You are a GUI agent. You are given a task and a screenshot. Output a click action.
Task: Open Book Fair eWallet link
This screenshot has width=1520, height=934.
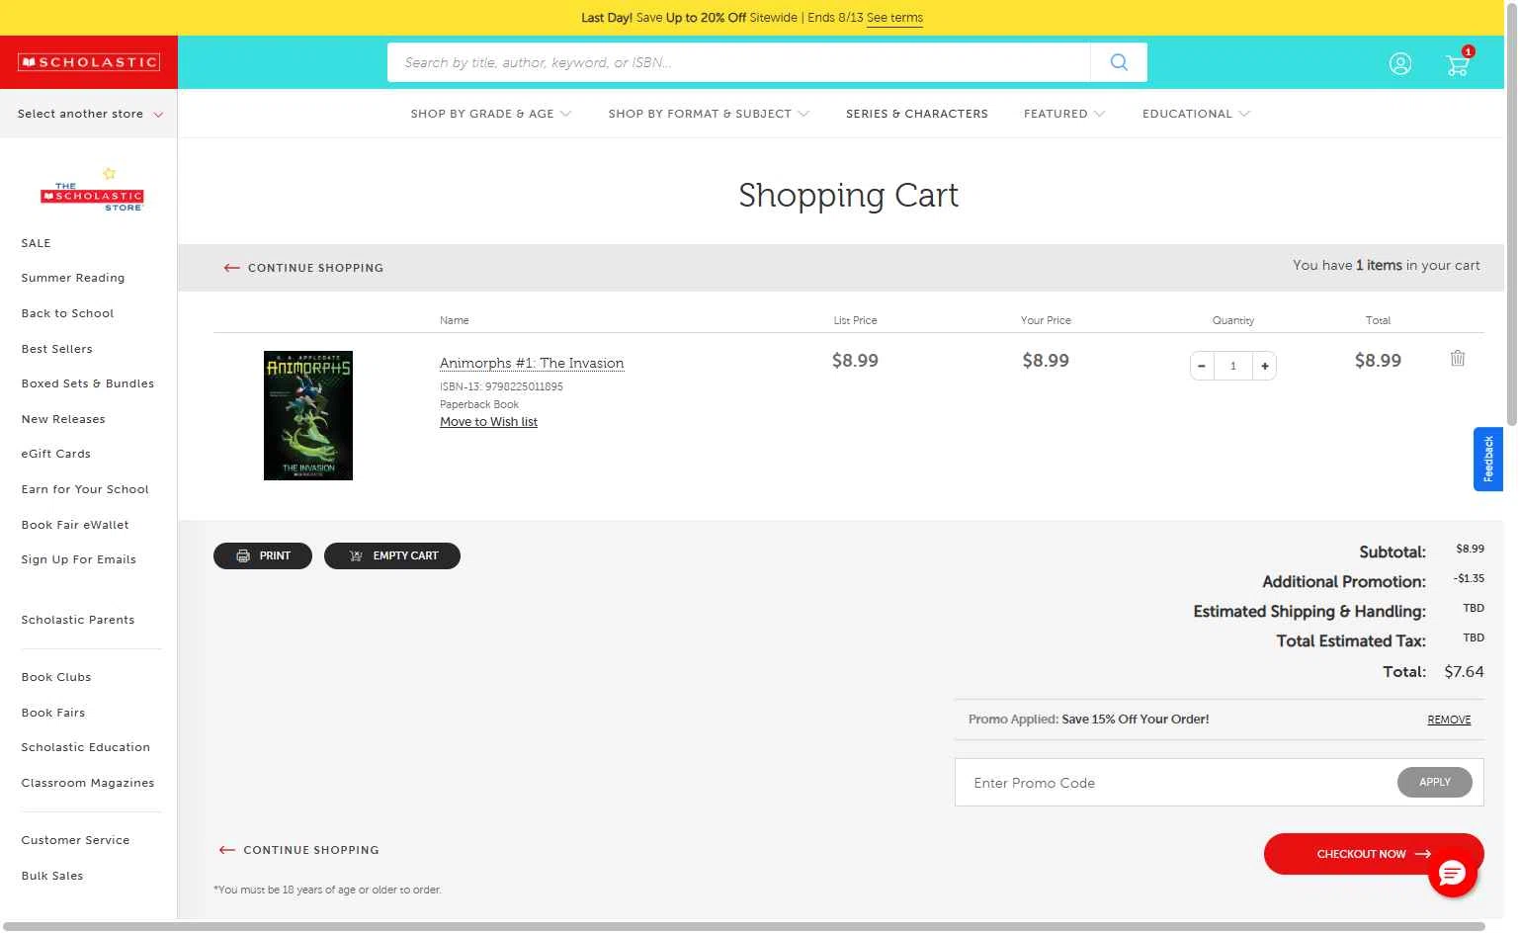click(75, 526)
